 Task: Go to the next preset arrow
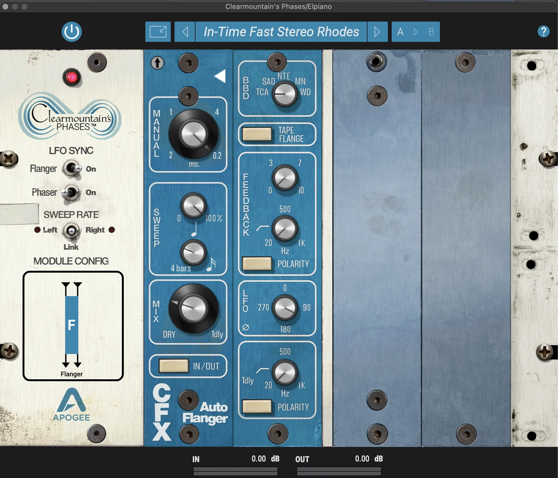pos(377,32)
